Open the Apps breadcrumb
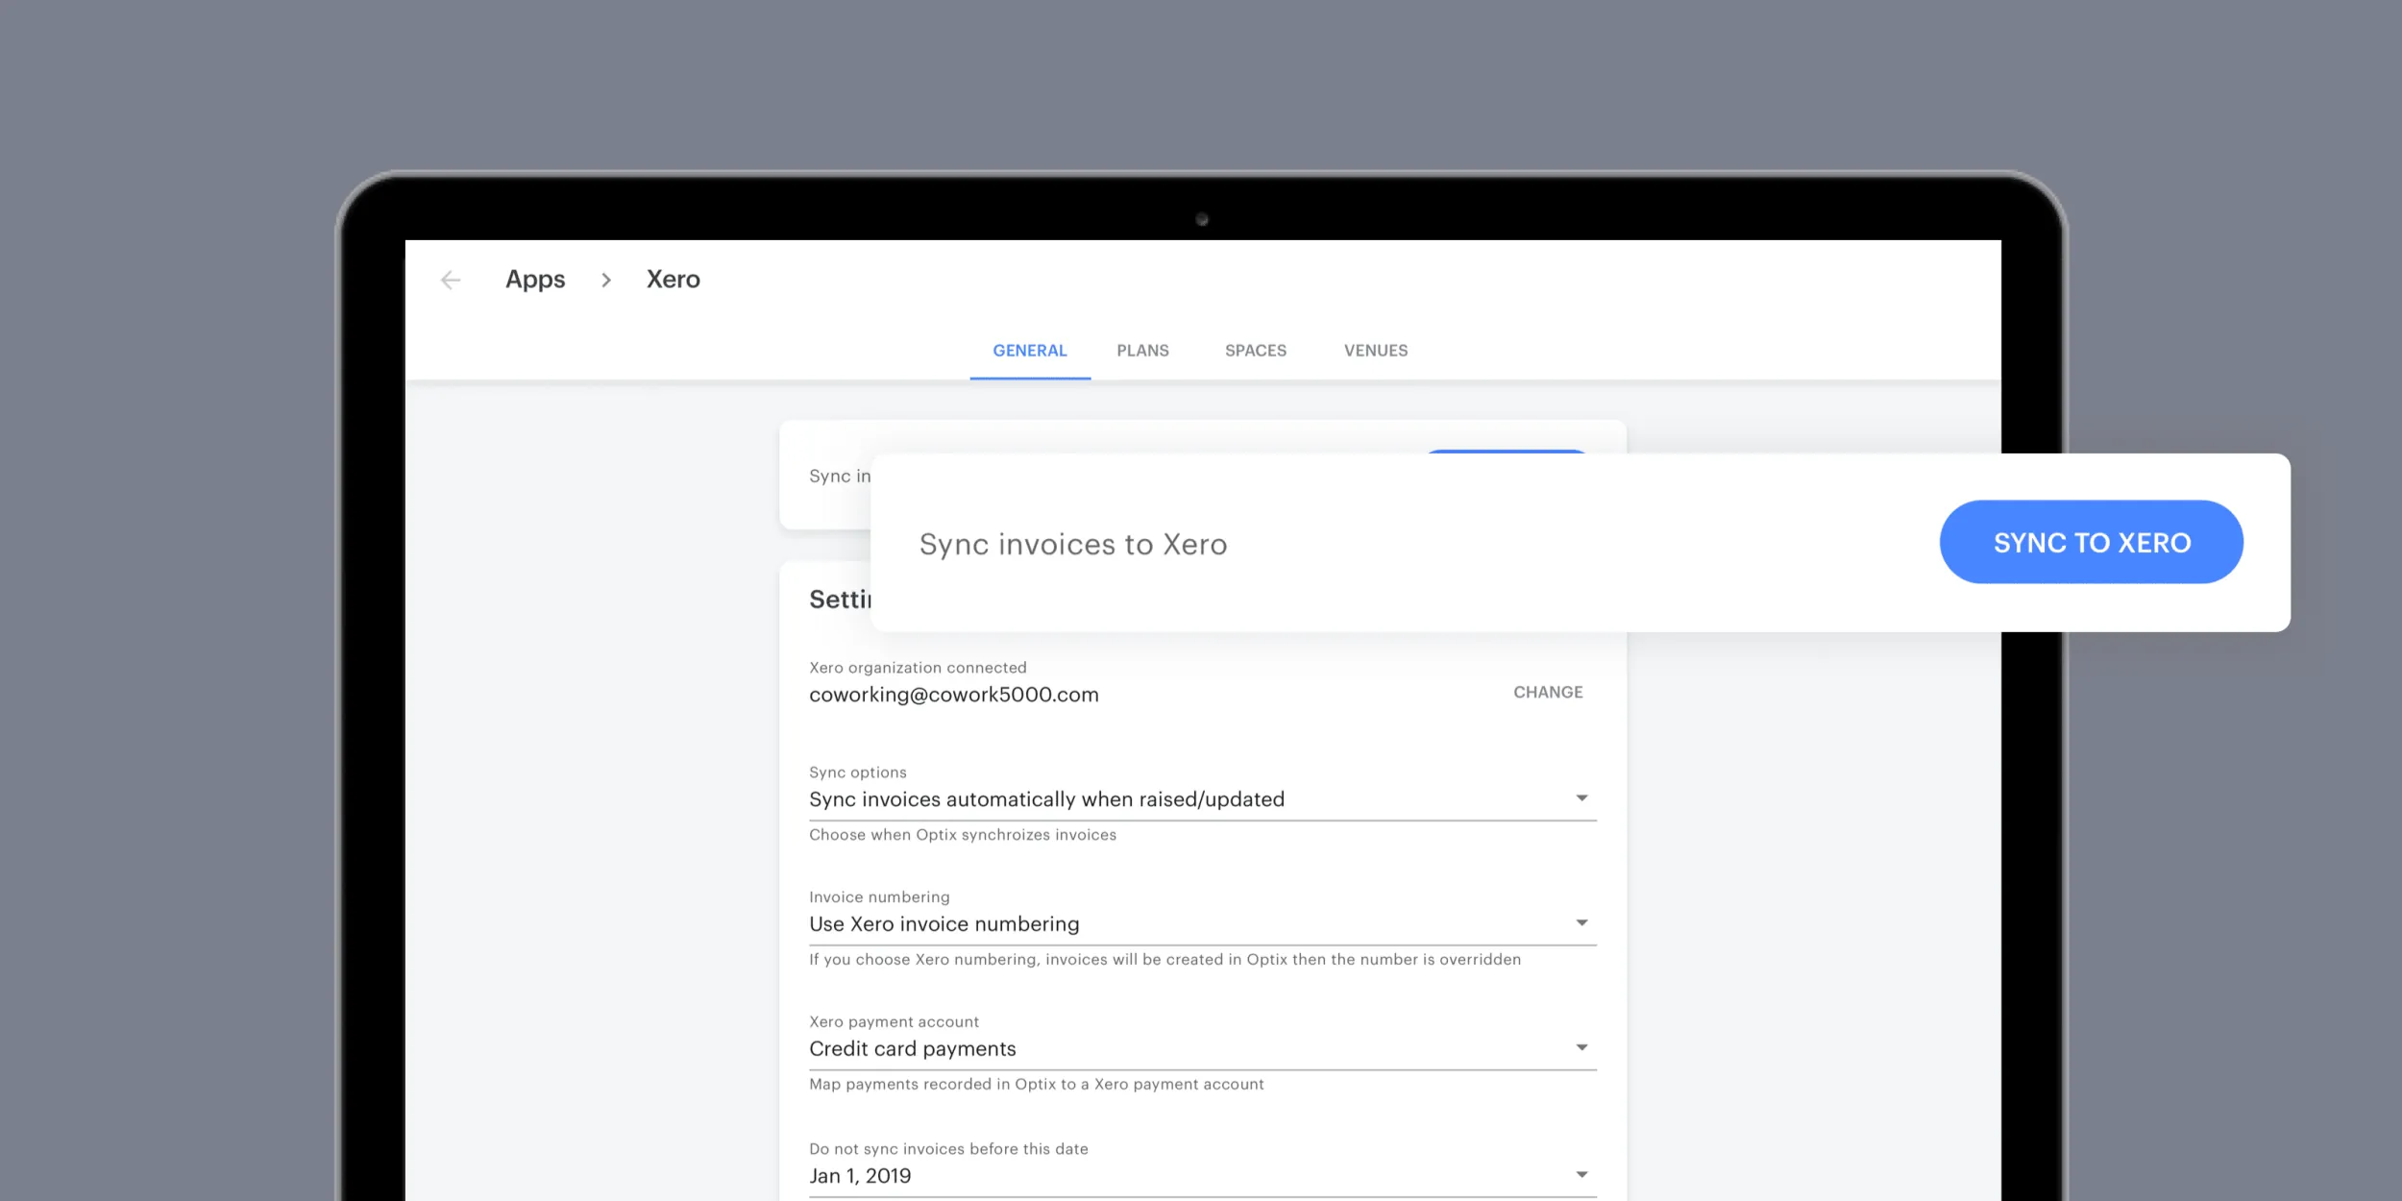The width and height of the screenshot is (2402, 1201). (x=535, y=280)
